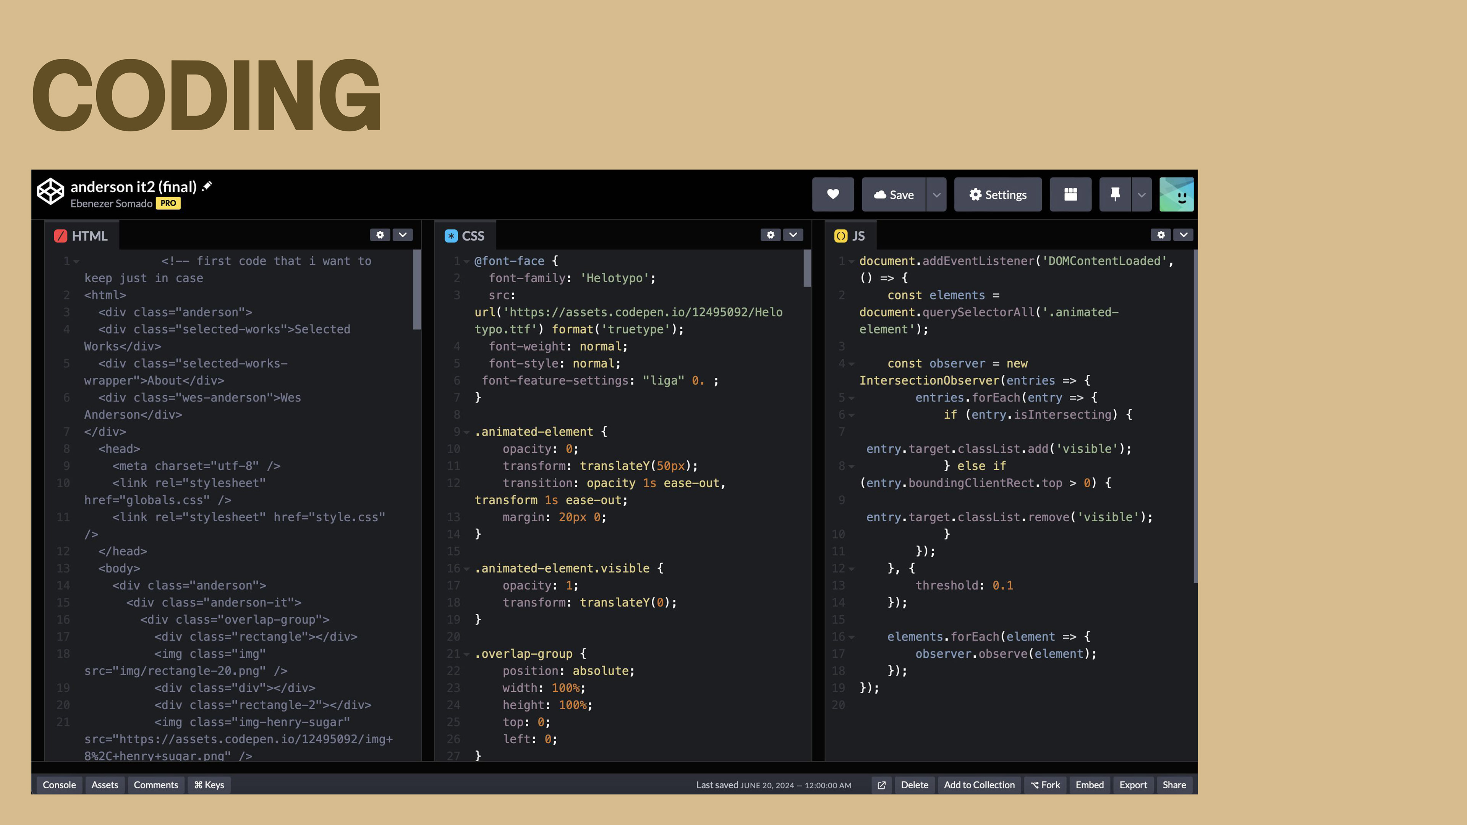Click '<body>' tag in HTML editor

pyautogui.click(x=119, y=568)
